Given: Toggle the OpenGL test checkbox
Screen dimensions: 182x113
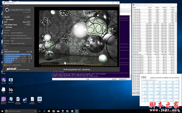Looking at the screenshot, I should tap(31, 17).
